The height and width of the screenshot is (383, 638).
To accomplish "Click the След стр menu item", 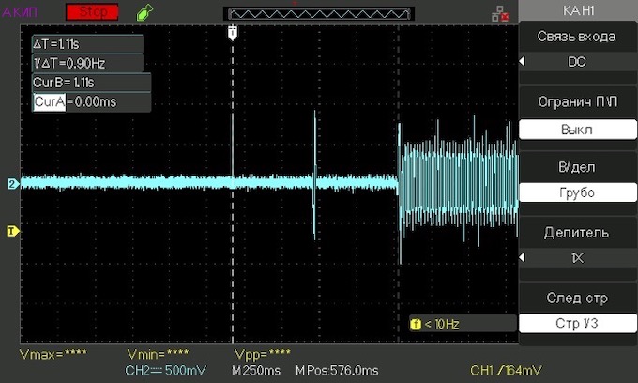I will [x=577, y=298].
